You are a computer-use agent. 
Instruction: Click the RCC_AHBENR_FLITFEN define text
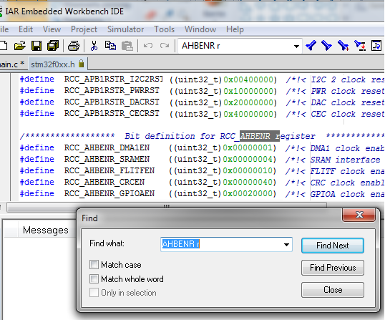click(x=109, y=170)
